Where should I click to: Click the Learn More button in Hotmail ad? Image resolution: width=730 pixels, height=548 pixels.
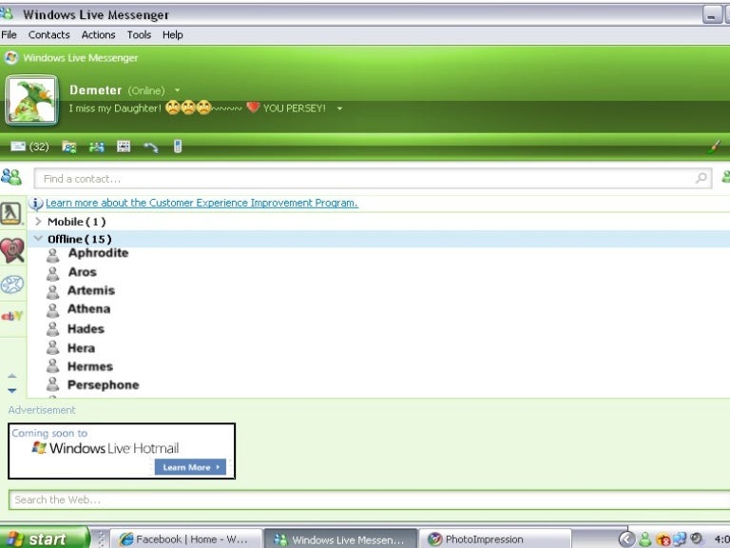click(x=190, y=467)
